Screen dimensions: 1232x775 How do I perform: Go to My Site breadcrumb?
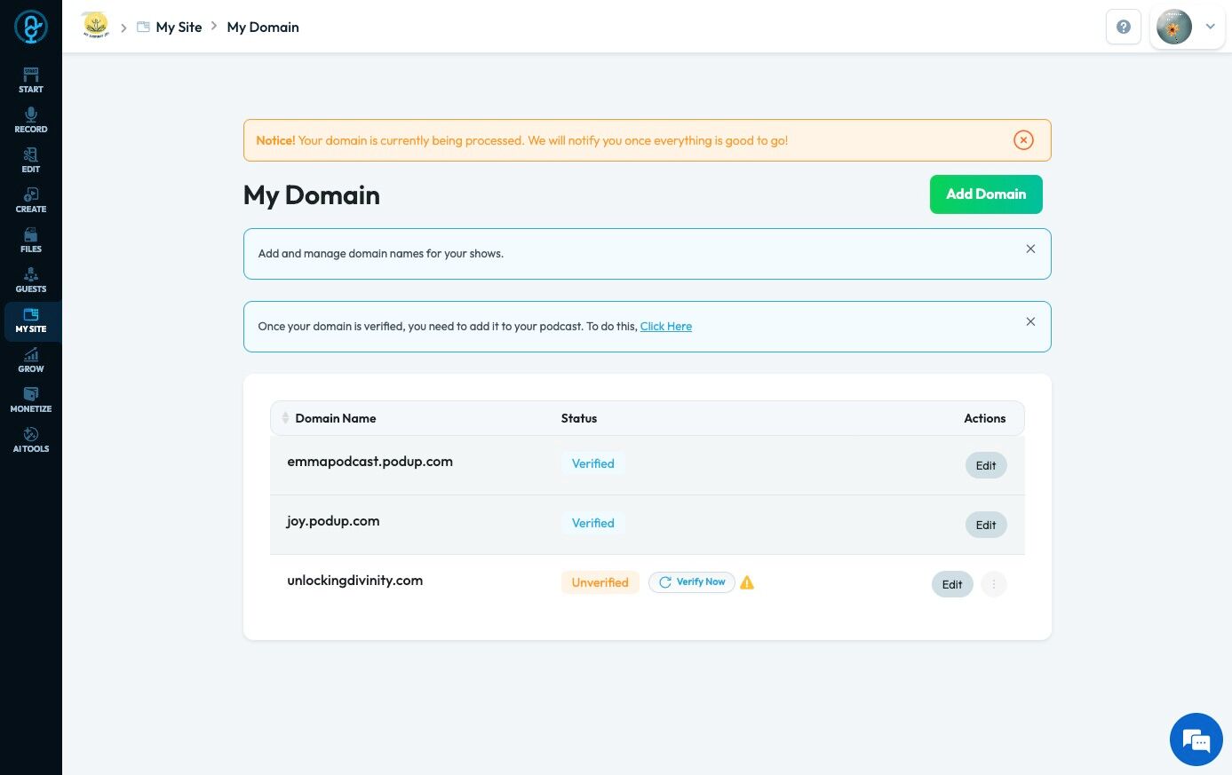pos(179,27)
